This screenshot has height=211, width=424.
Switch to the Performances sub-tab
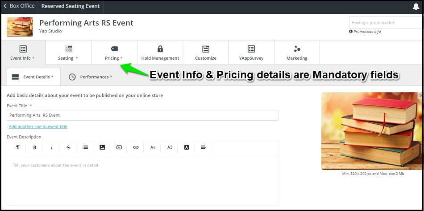(91, 77)
